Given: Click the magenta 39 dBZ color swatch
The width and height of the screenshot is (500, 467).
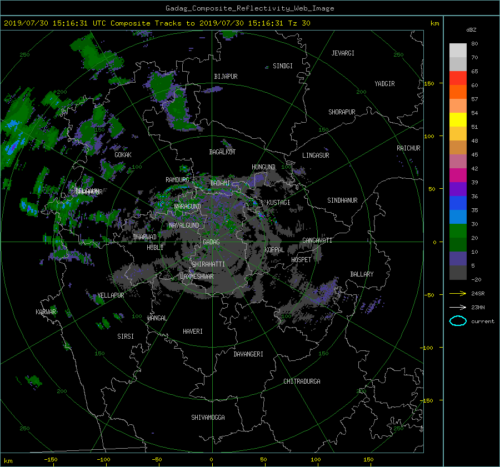Looking at the screenshot, I should [x=458, y=175].
